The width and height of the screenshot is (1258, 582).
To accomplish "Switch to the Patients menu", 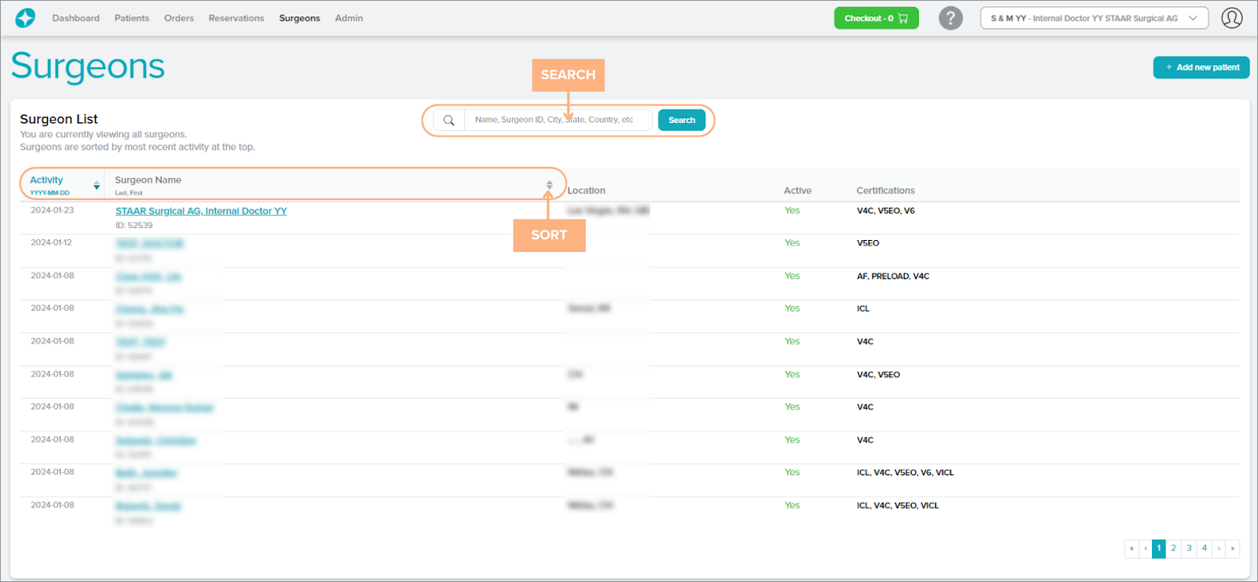I will [x=132, y=18].
